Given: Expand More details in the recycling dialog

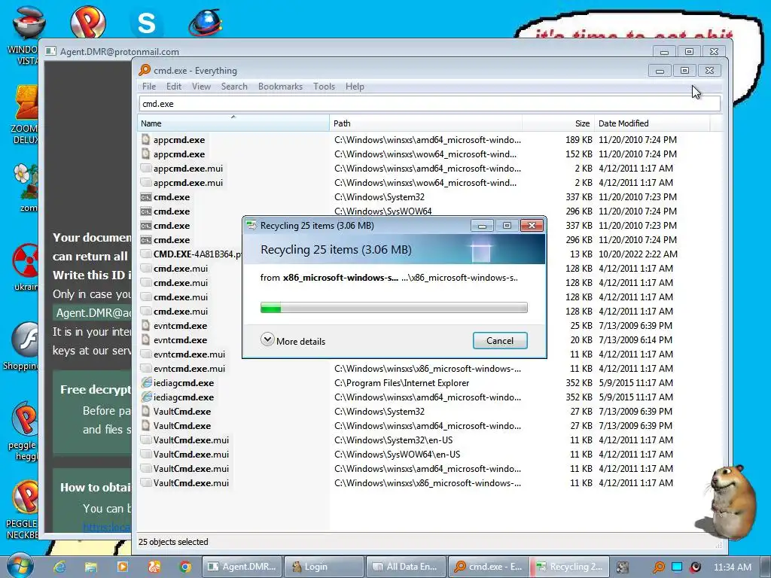Looking at the screenshot, I should point(293,341).
